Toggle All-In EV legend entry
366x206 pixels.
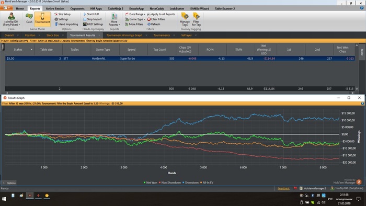pyautogui.click(x=207, y=182)
